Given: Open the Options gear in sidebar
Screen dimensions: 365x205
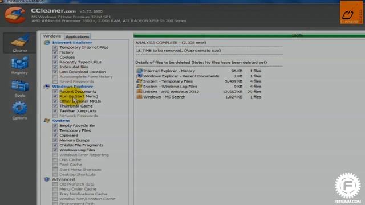Looking at the screenshot, I should point(20,110).
